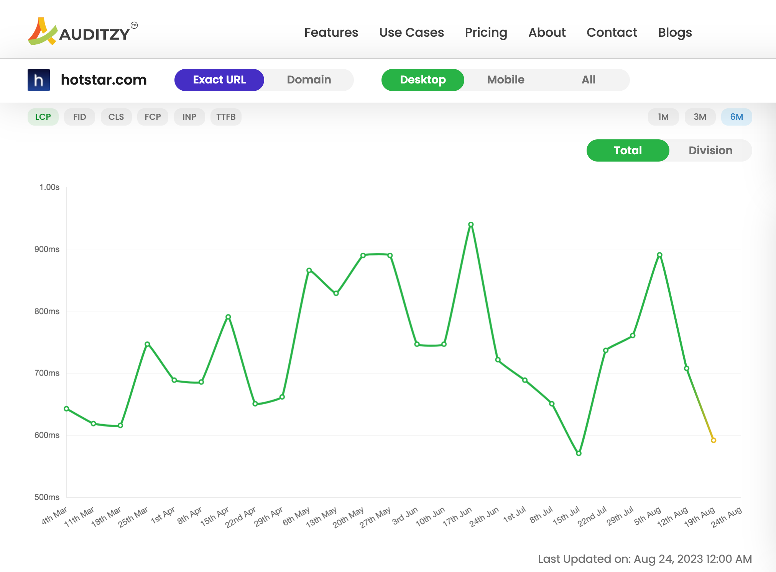Click the 4th Mar data point
Screen dimensions: 776x572
tap(66, 409)
